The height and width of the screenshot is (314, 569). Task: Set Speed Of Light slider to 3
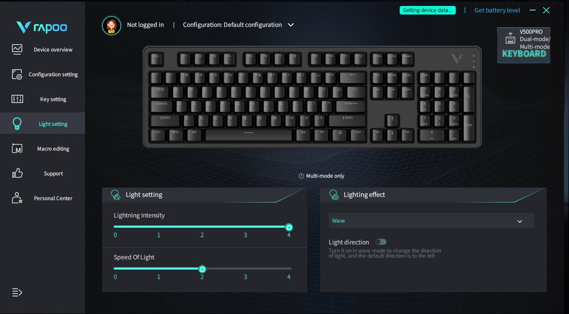pyautogui.click(x=245, y=269)
